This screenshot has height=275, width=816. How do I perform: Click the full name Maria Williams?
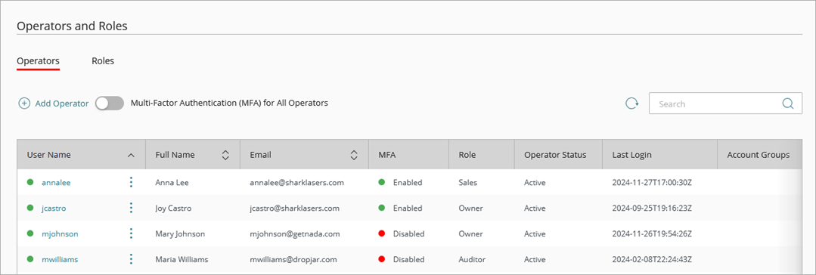click(x=182, y=259)
